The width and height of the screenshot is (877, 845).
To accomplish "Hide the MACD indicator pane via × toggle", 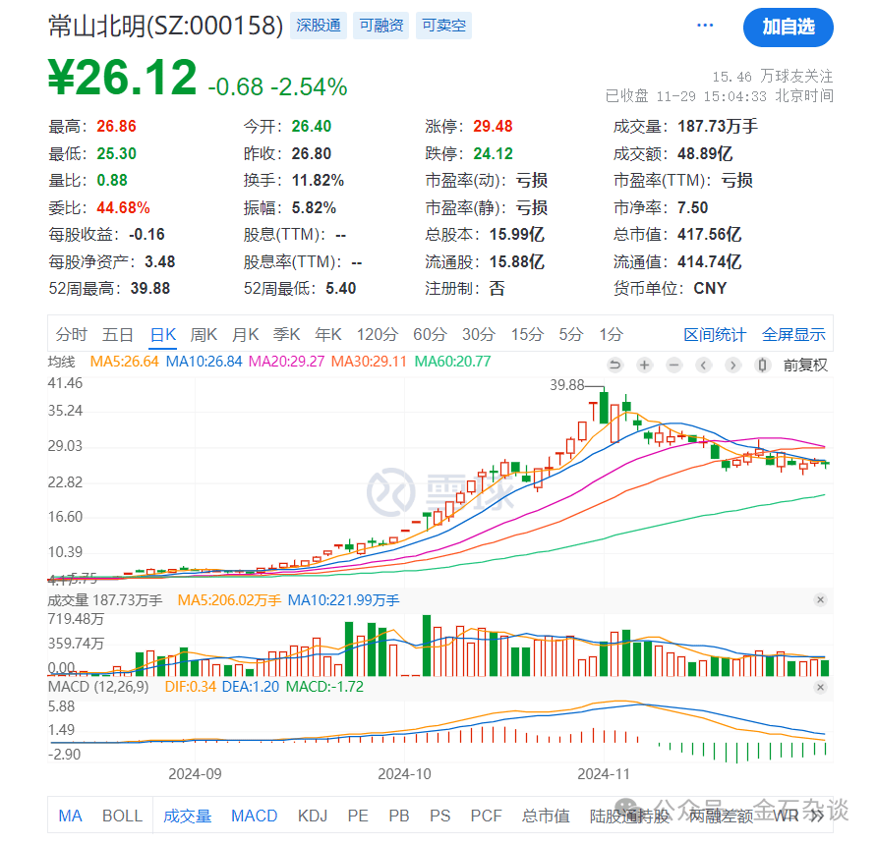I will click(x=820, y=687).
